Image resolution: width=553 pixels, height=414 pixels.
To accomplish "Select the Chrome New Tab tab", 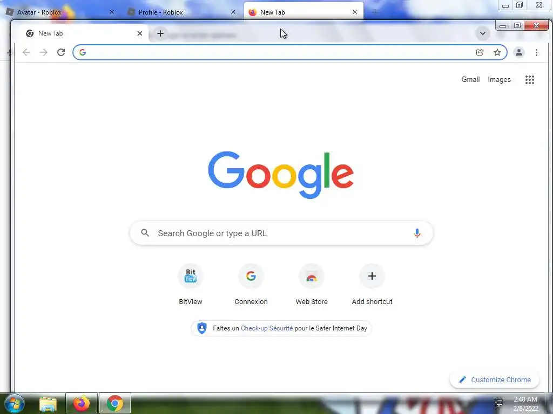I will point(84,33).
